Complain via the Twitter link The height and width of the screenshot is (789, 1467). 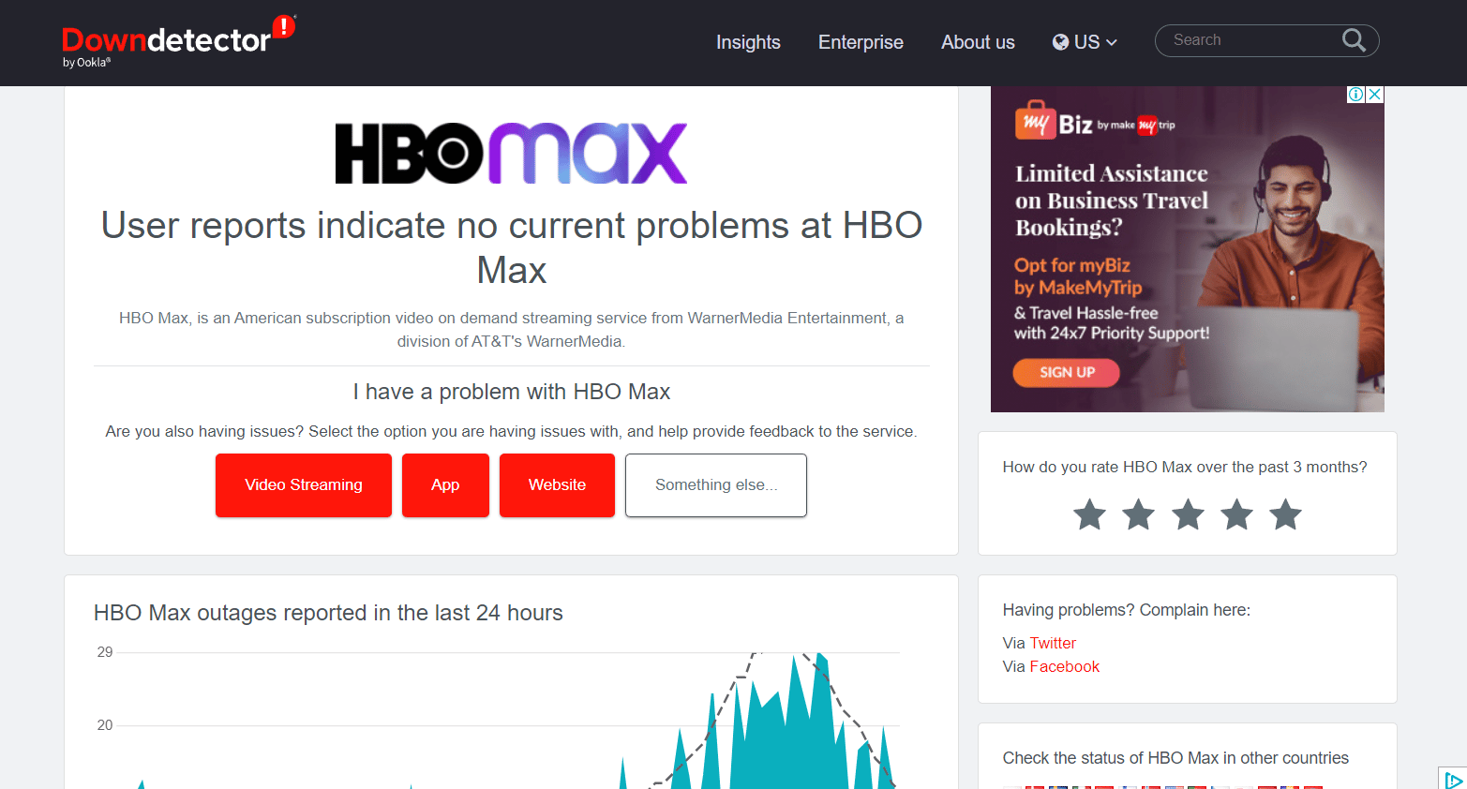pos(1053,643)
